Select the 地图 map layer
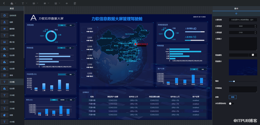This screenshot has width=260, height=125. pyautogui.click(x=12, y=22)
